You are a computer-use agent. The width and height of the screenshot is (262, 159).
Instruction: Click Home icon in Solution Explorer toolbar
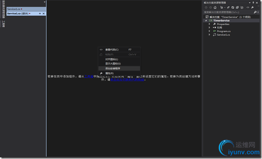215,8
